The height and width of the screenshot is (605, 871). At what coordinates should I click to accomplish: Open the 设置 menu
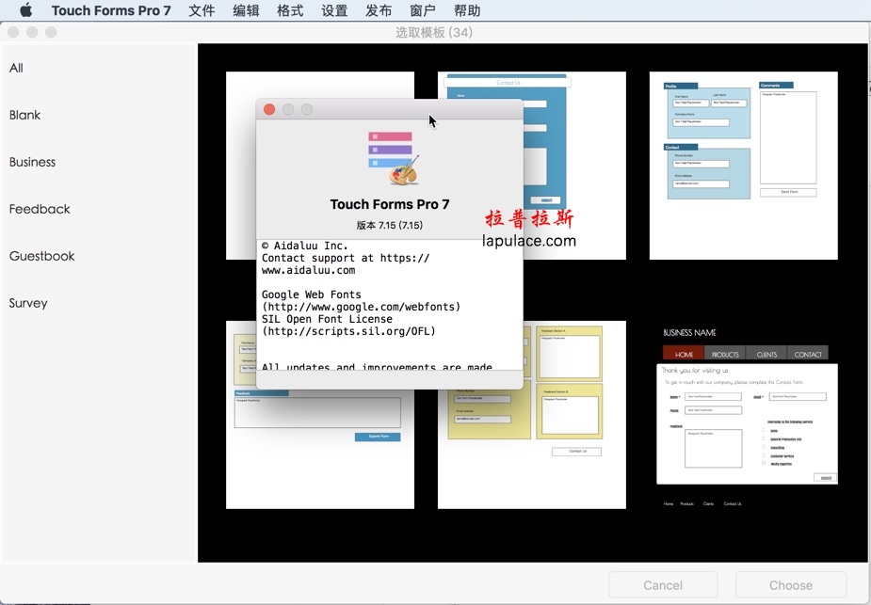pos(334,11)
